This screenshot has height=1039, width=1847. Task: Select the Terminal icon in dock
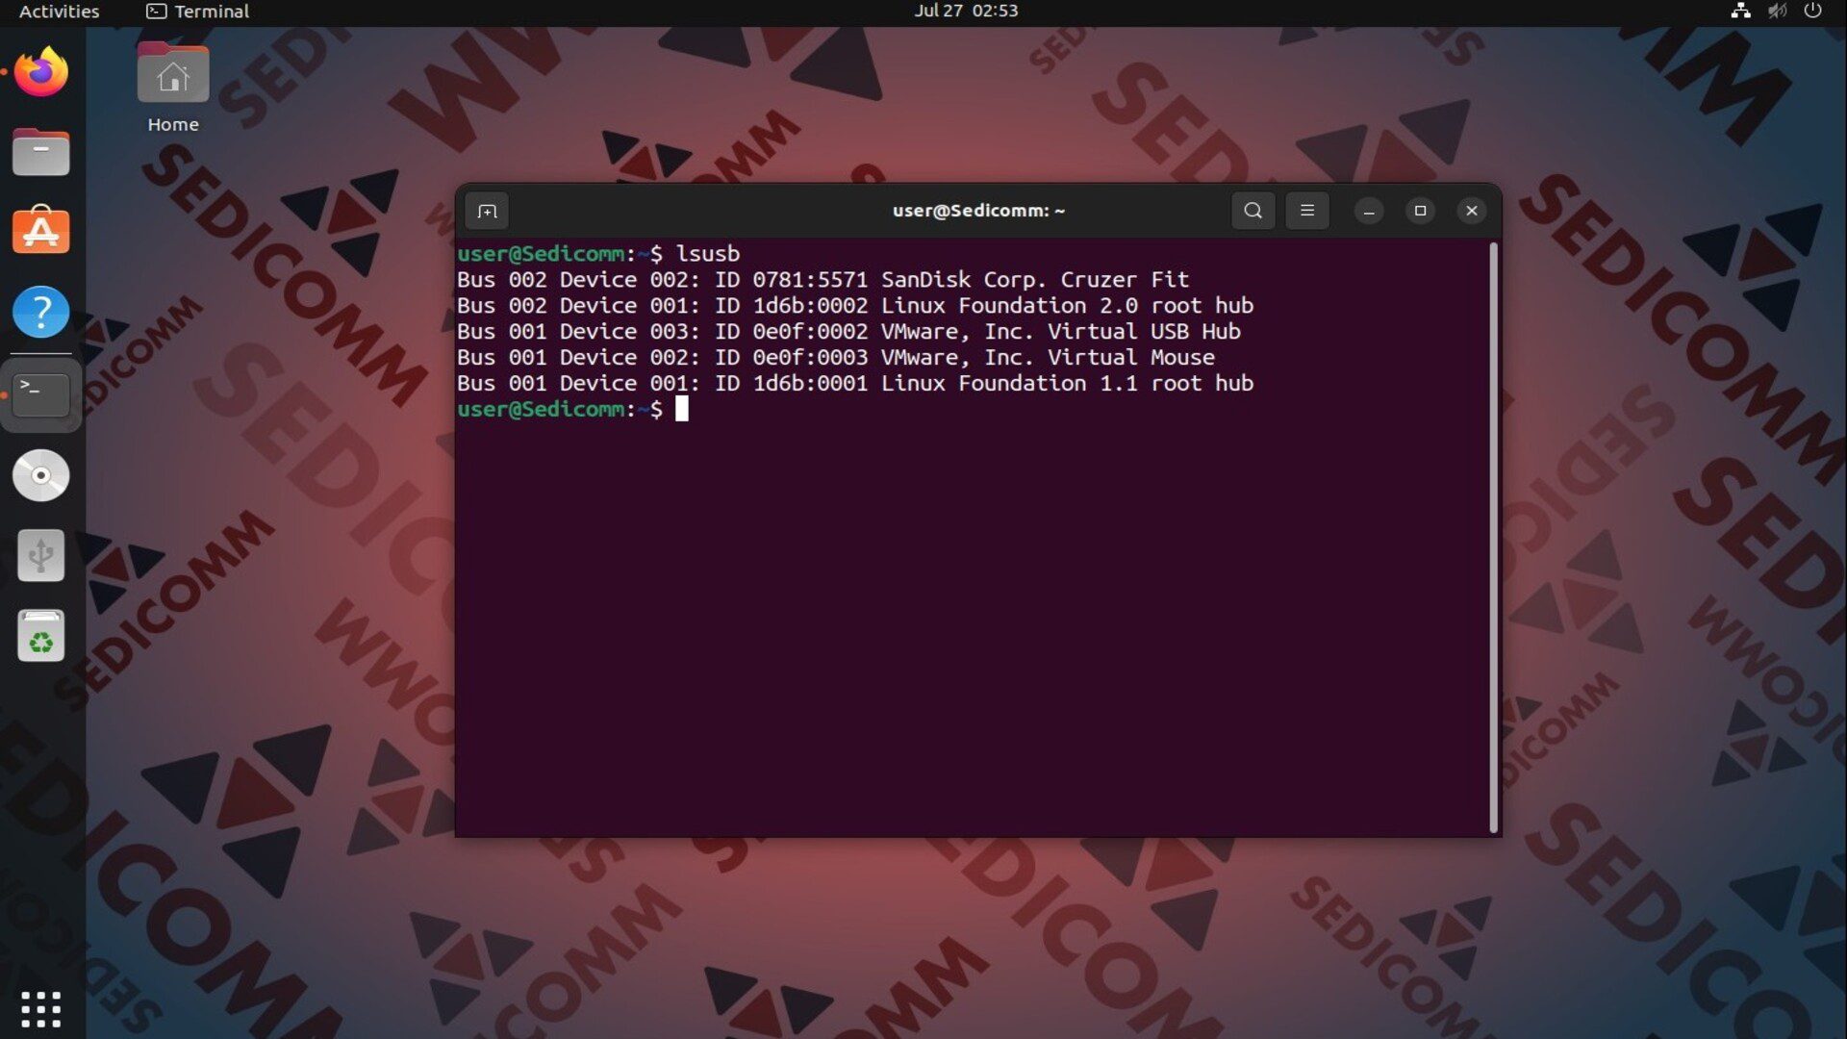click(40, 394)
